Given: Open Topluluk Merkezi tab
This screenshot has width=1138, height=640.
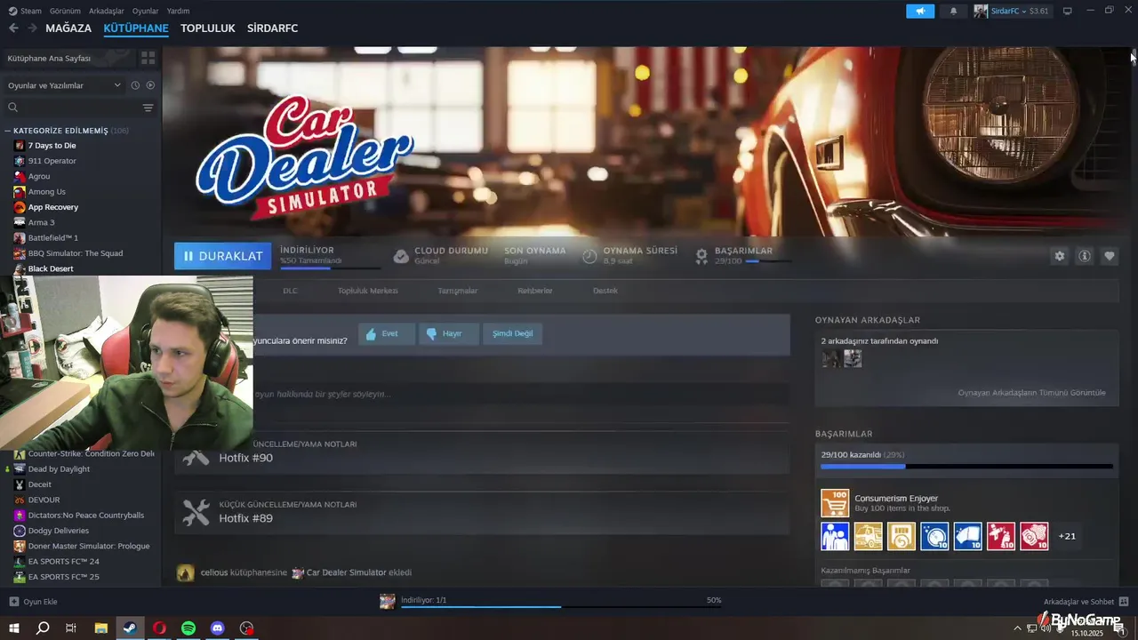Looking at the screenshot, I should (367, 291).
